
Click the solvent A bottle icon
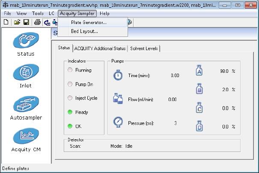(x=199, y=70)
